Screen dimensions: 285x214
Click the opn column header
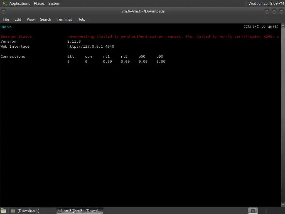pos(89,57)
